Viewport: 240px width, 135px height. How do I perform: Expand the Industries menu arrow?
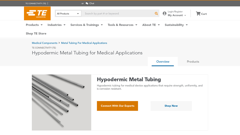click(64, 25)
